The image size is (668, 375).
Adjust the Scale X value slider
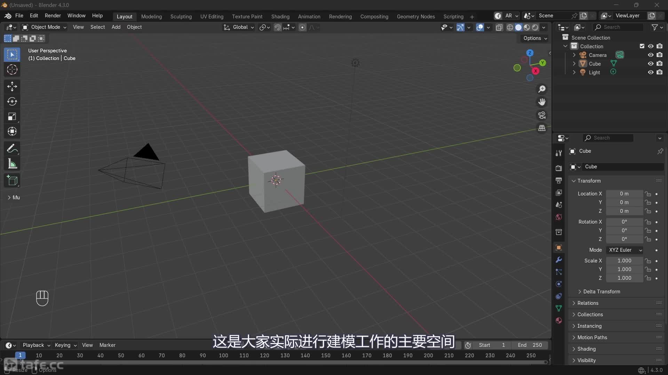point(625,261)
